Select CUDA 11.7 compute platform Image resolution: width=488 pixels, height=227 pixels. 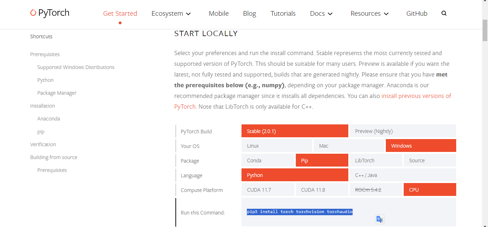tap(268, 189)
